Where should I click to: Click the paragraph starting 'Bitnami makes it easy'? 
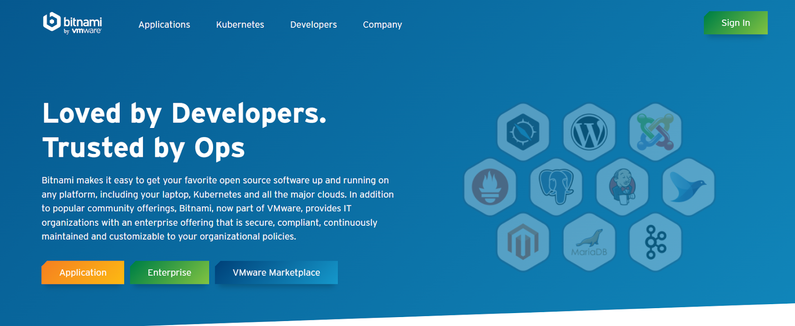pos(218,208)
